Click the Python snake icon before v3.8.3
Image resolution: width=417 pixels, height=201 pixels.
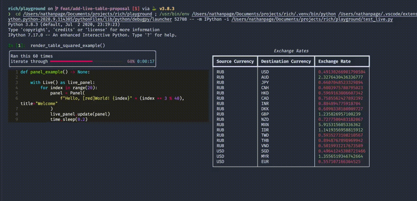[x=155, y=8]
